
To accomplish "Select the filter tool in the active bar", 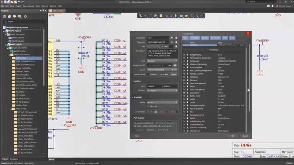I will (x=140, y=16).
